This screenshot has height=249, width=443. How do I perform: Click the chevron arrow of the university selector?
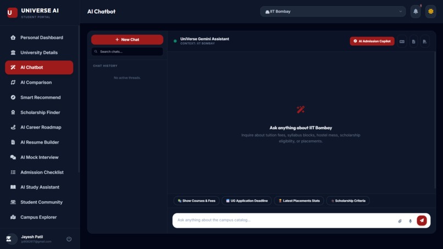[400, 12]
